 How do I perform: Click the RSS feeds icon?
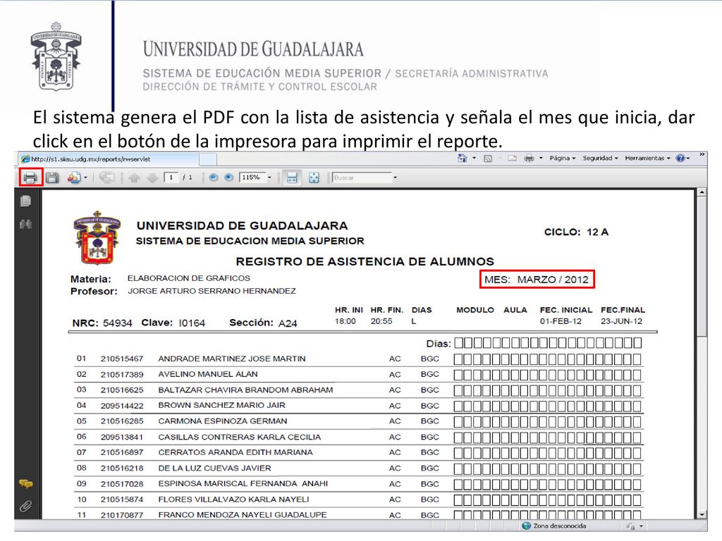pyautogui.click(x=488, y=158)
